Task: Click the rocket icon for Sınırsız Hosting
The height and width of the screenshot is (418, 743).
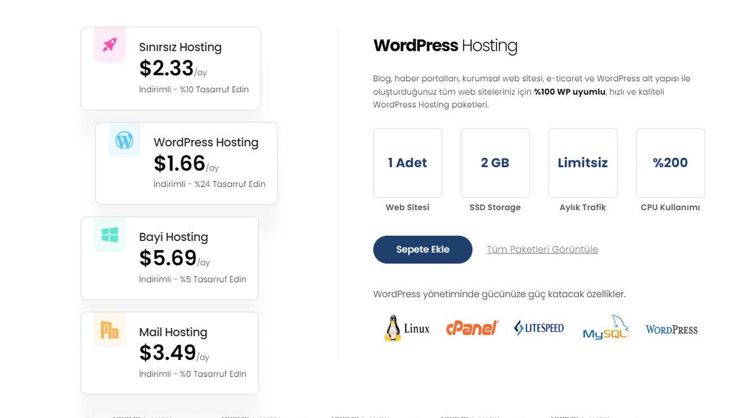Action: coord(110,45)
